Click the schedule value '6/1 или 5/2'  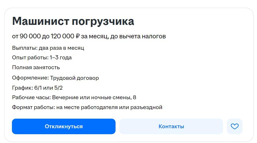48,88
